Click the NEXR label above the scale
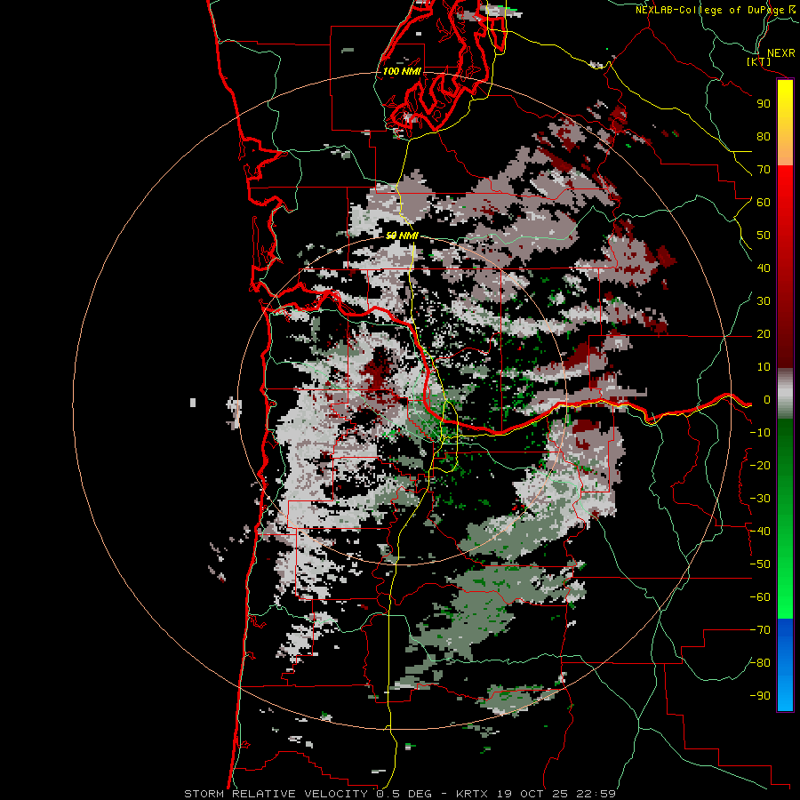800x800 pixels. [781, 53]
